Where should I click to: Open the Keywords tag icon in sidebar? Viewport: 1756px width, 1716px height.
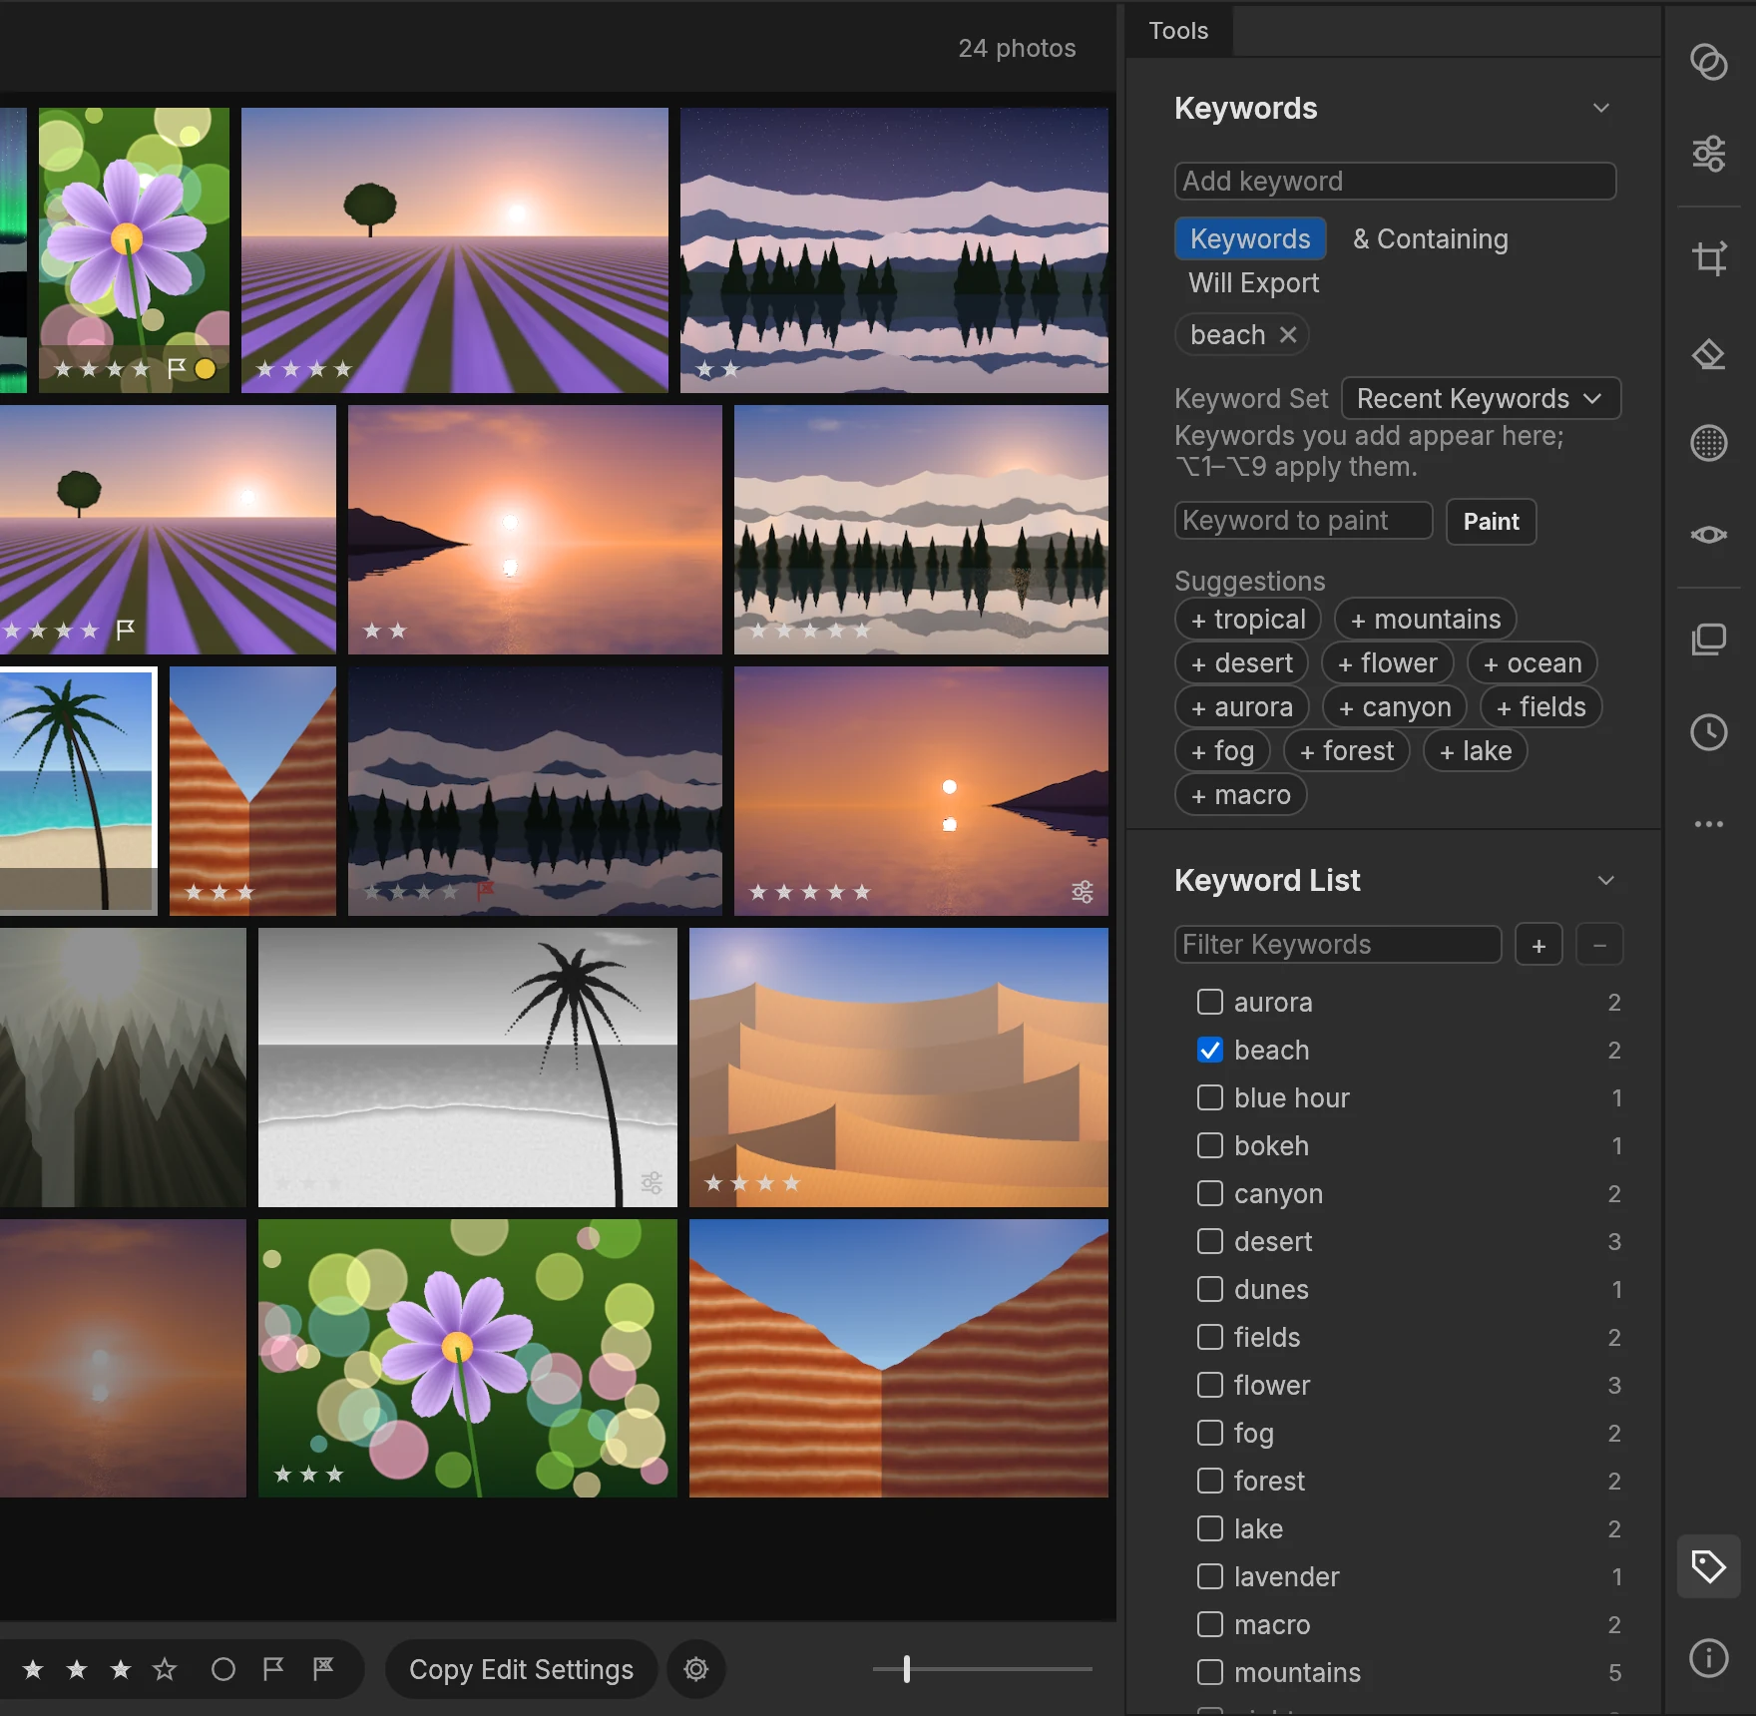tap(1708, 1566)
